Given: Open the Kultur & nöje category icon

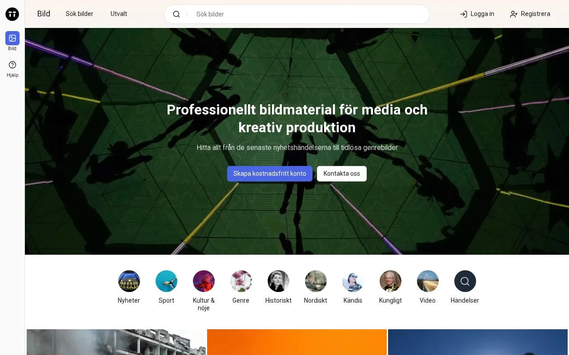Looking at the screenshot, I should pyautogui.click(x=204, y=281).
